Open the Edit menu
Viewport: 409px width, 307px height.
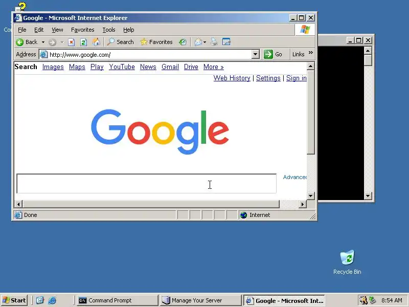(x=39, y=30)
